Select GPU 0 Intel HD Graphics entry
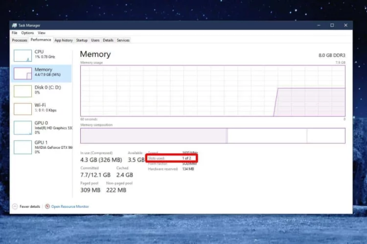The image size is (367, 244). 42,128
